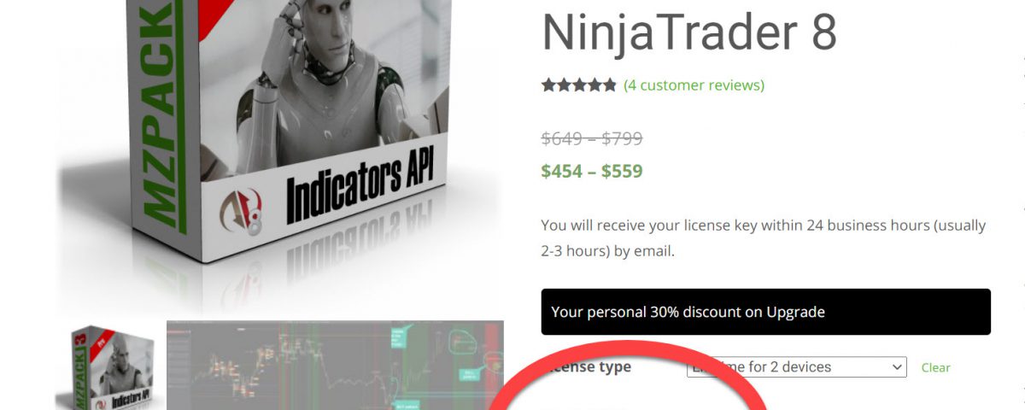Click the chevron arrow of license selector
Screen dimensions: 1025x410
896,367
